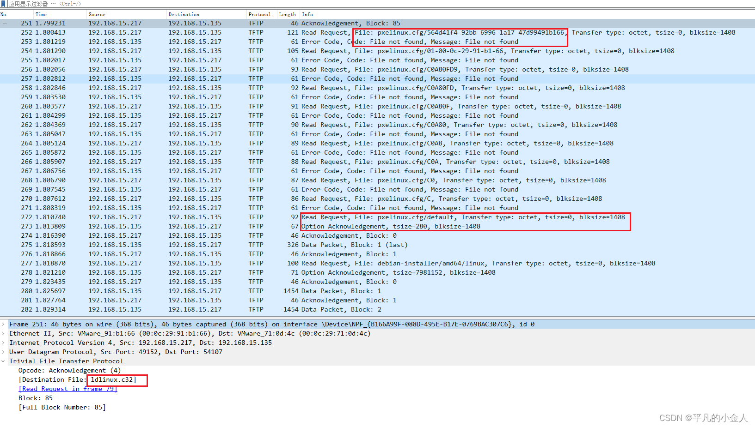Sort by the Destination column header
This screenshot has height=427, width=755.
tap(207, 14)
